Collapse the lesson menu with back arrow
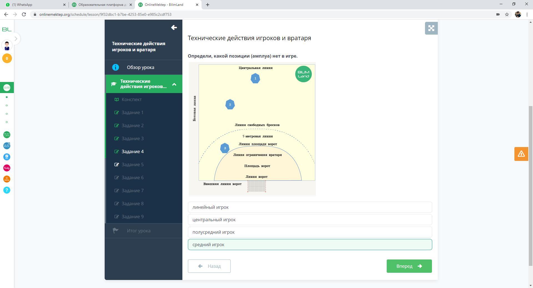533x288 pixels. (x=174, y=27)
